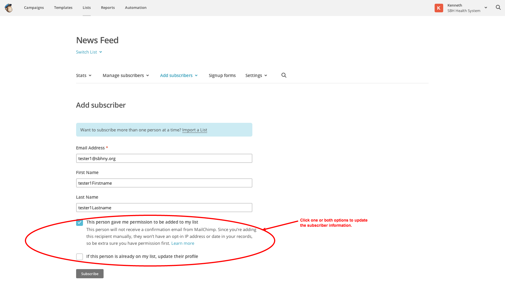Expand the Manage subscribers menu

pos(126,76)
